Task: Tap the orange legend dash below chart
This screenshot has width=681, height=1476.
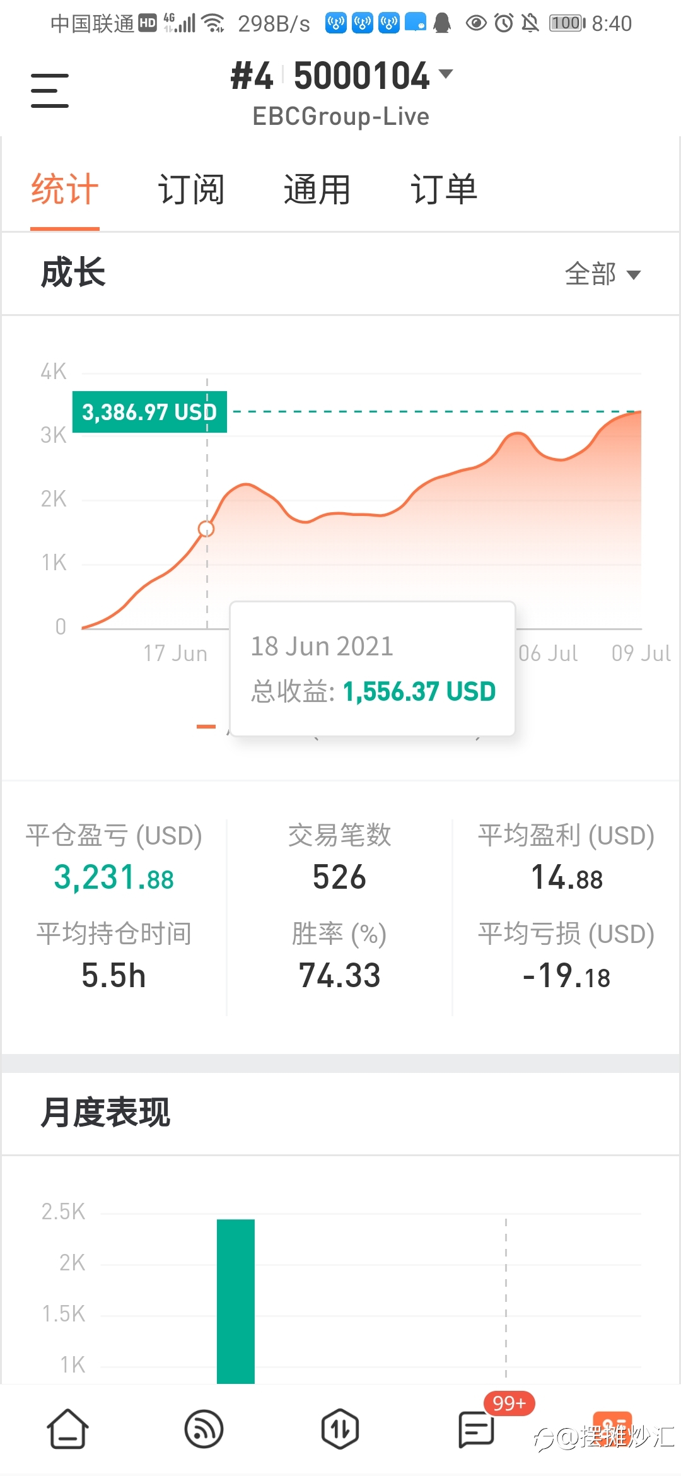Action: point(206,727)
